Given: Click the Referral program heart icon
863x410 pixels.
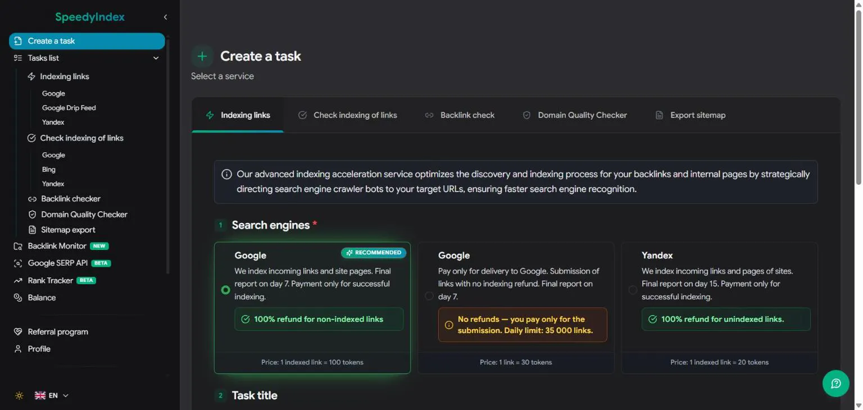Looking at the screenshot, I should (18, 332).
